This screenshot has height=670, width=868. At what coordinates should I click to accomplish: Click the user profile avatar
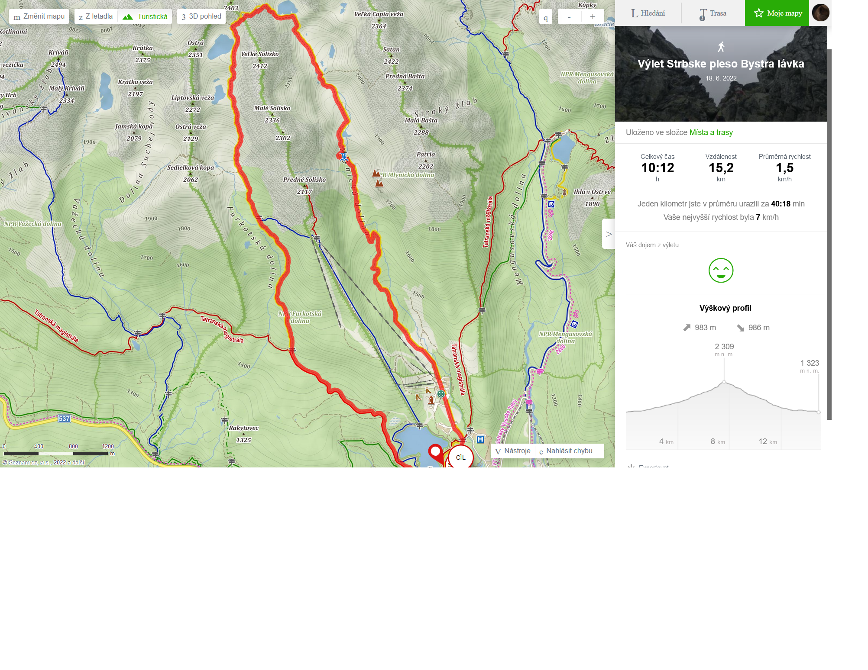[x=820, y=13]
